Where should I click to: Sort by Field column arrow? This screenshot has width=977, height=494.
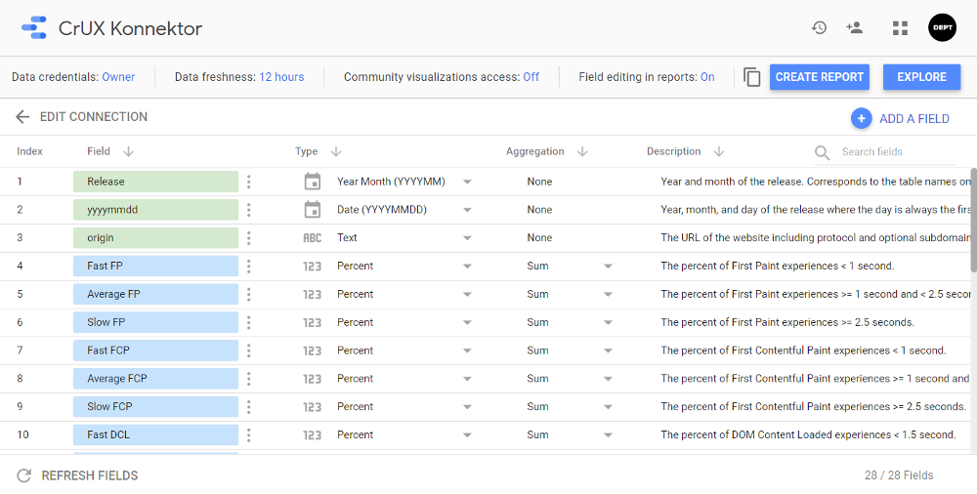(x=128, y=151)
